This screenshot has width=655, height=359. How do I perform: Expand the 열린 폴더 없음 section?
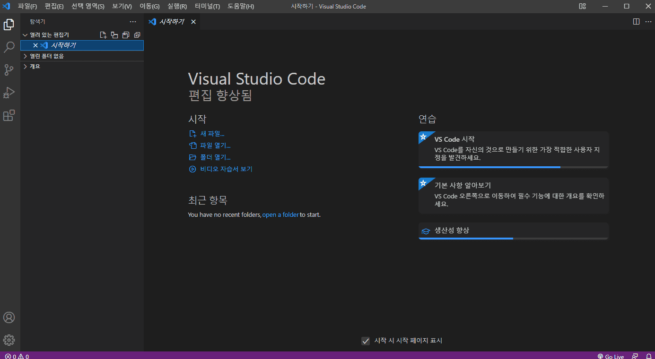(82, 56)
